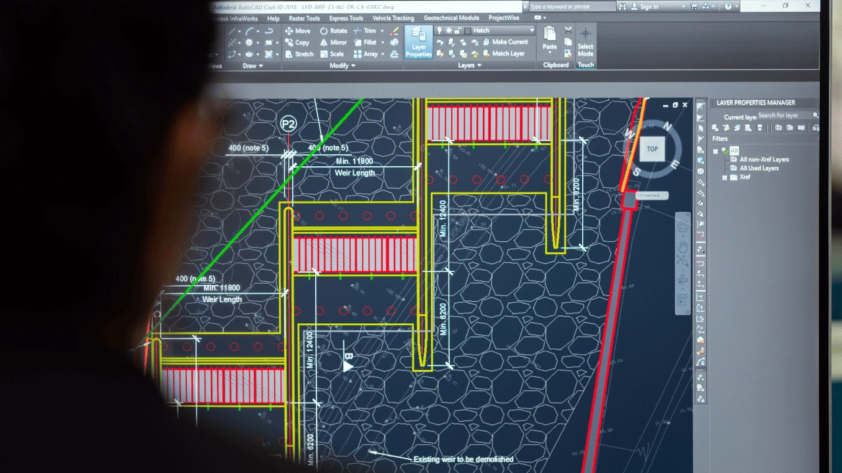Screen dimensions: 842x473
Task: Expand the Draw panel
Action: click(x=253, y=66)
